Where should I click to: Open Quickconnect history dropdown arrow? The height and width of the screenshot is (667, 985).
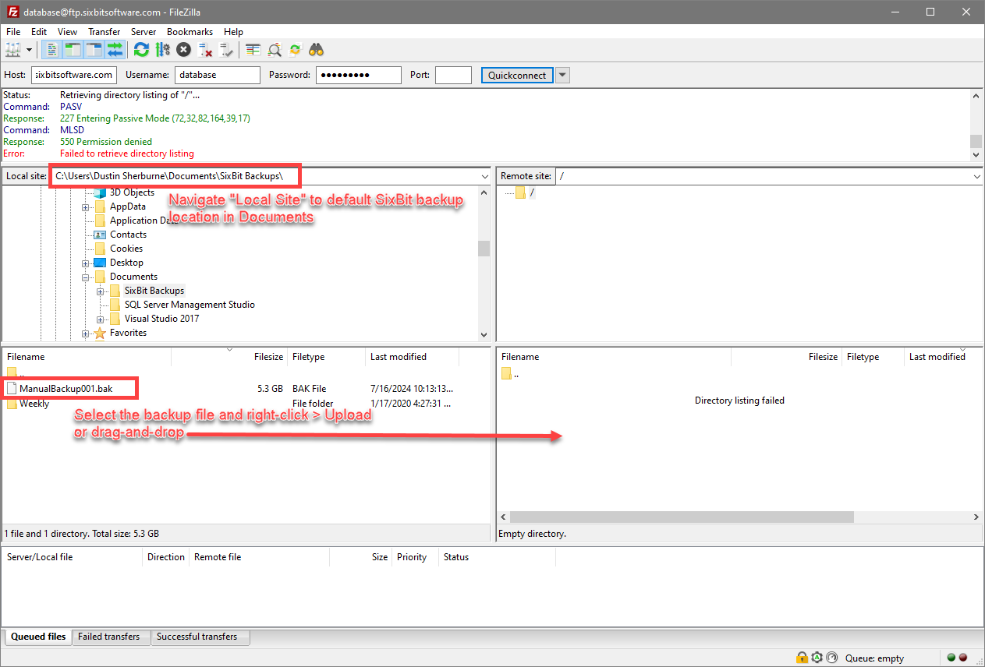click(562, 75)
